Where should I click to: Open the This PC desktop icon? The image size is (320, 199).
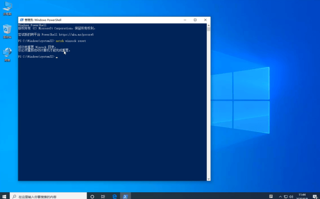7,8
